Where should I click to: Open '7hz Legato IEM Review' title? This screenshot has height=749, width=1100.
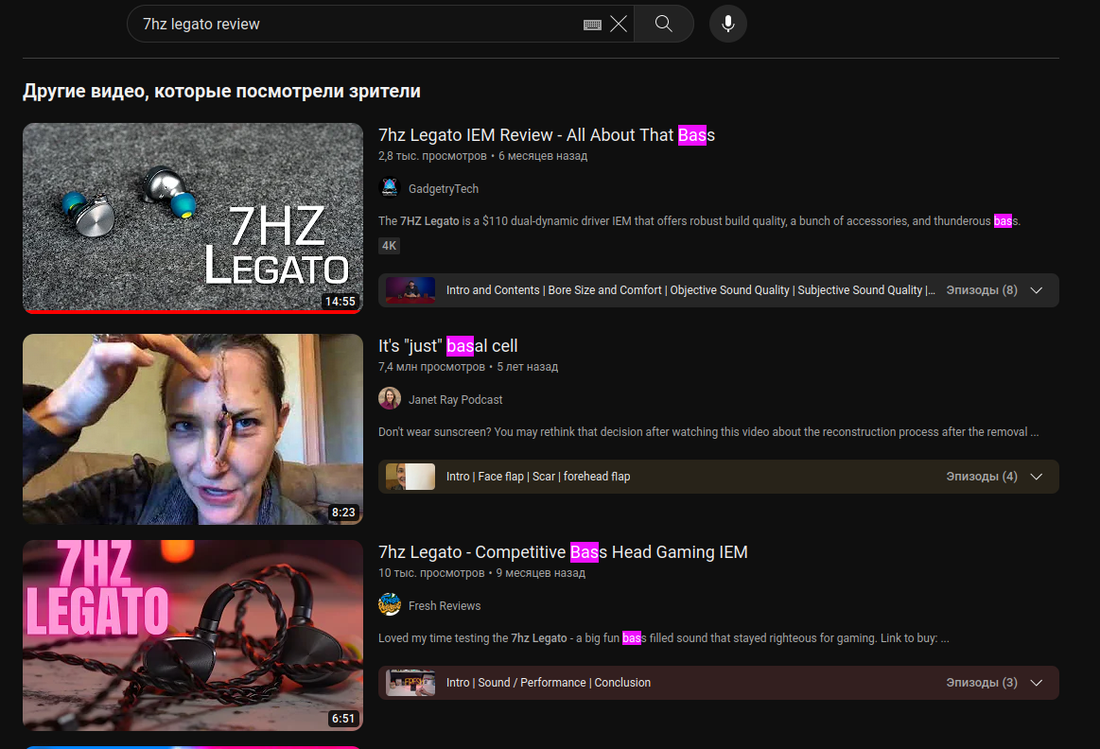coord(547,134)
